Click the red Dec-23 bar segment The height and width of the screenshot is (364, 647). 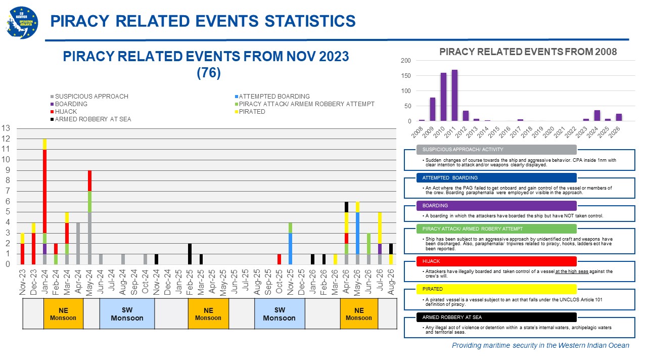34,249
